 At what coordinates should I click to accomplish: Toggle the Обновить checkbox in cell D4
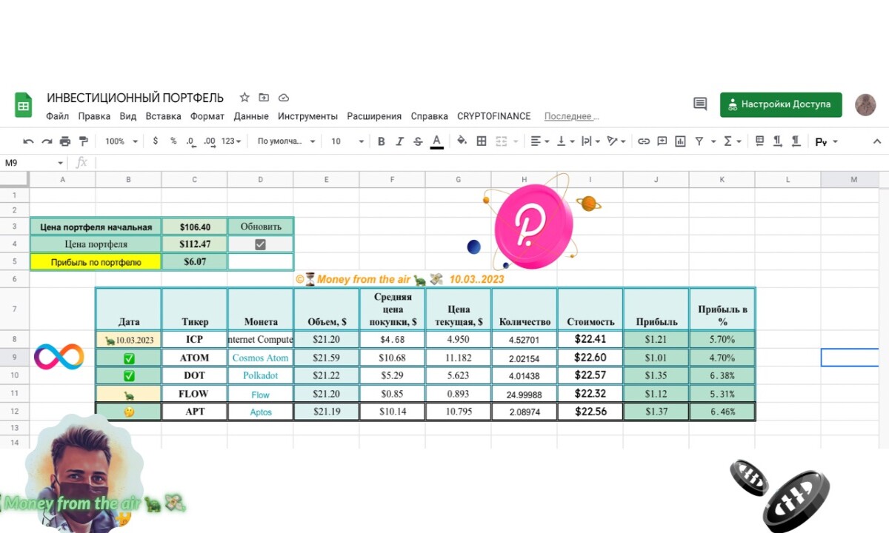(x=260, y=244)
